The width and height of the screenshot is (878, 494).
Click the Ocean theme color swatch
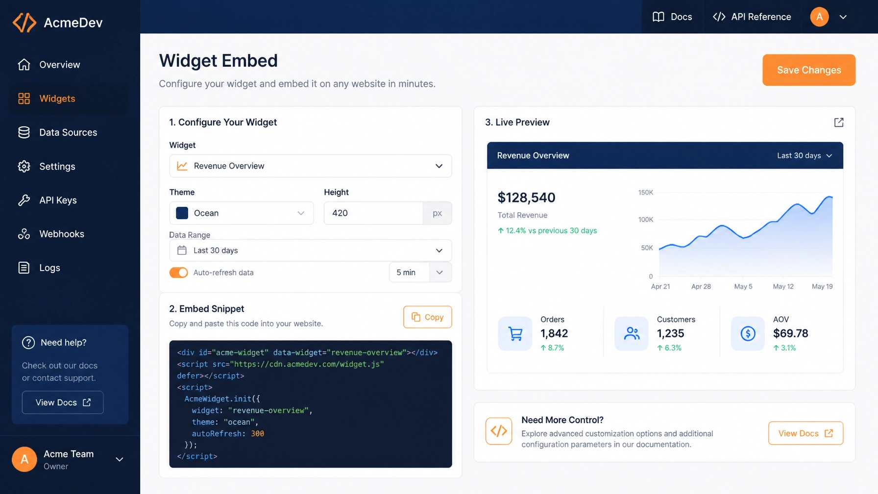182,213
